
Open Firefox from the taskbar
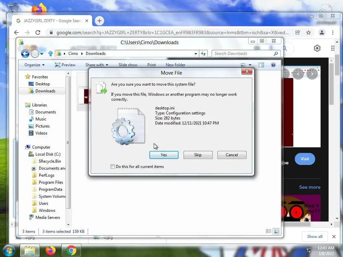point(51,250)
